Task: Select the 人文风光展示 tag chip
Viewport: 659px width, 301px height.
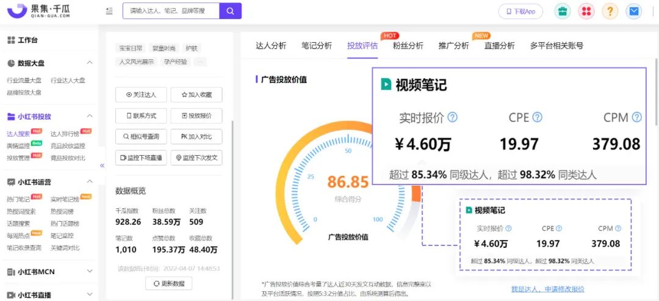Action: click(x=136, y=62)
